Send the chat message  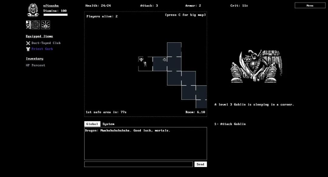click(x=200, y=164)
